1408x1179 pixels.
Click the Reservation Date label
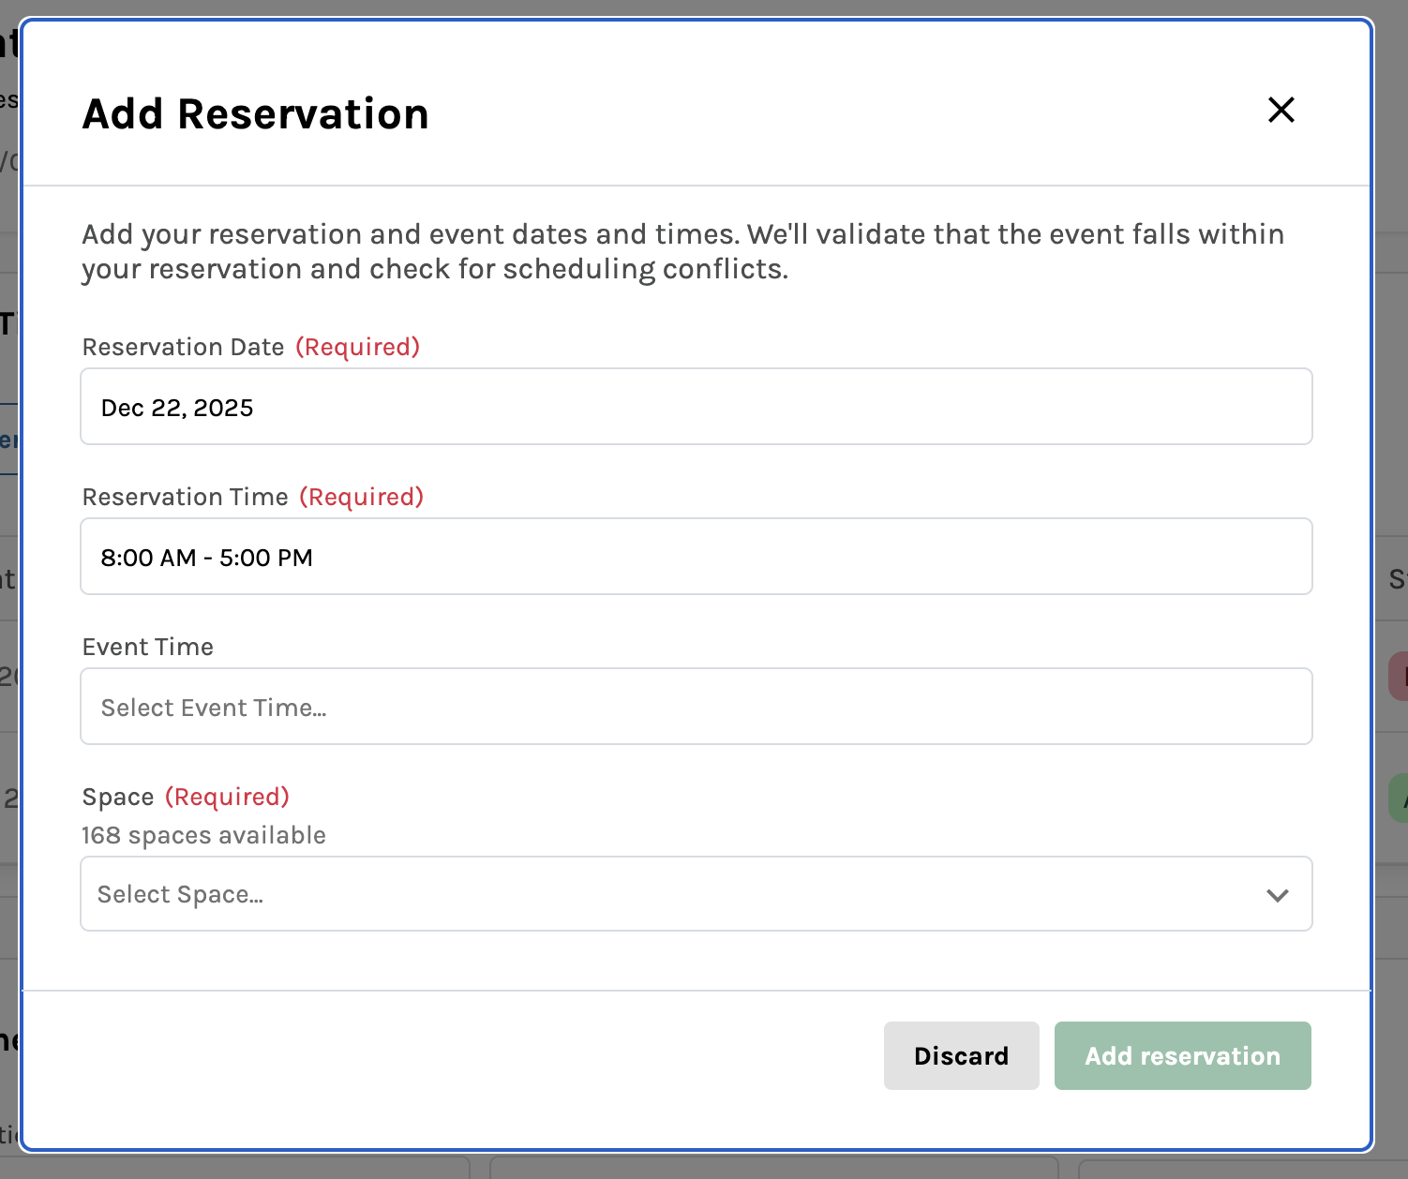tap(183, 348)
